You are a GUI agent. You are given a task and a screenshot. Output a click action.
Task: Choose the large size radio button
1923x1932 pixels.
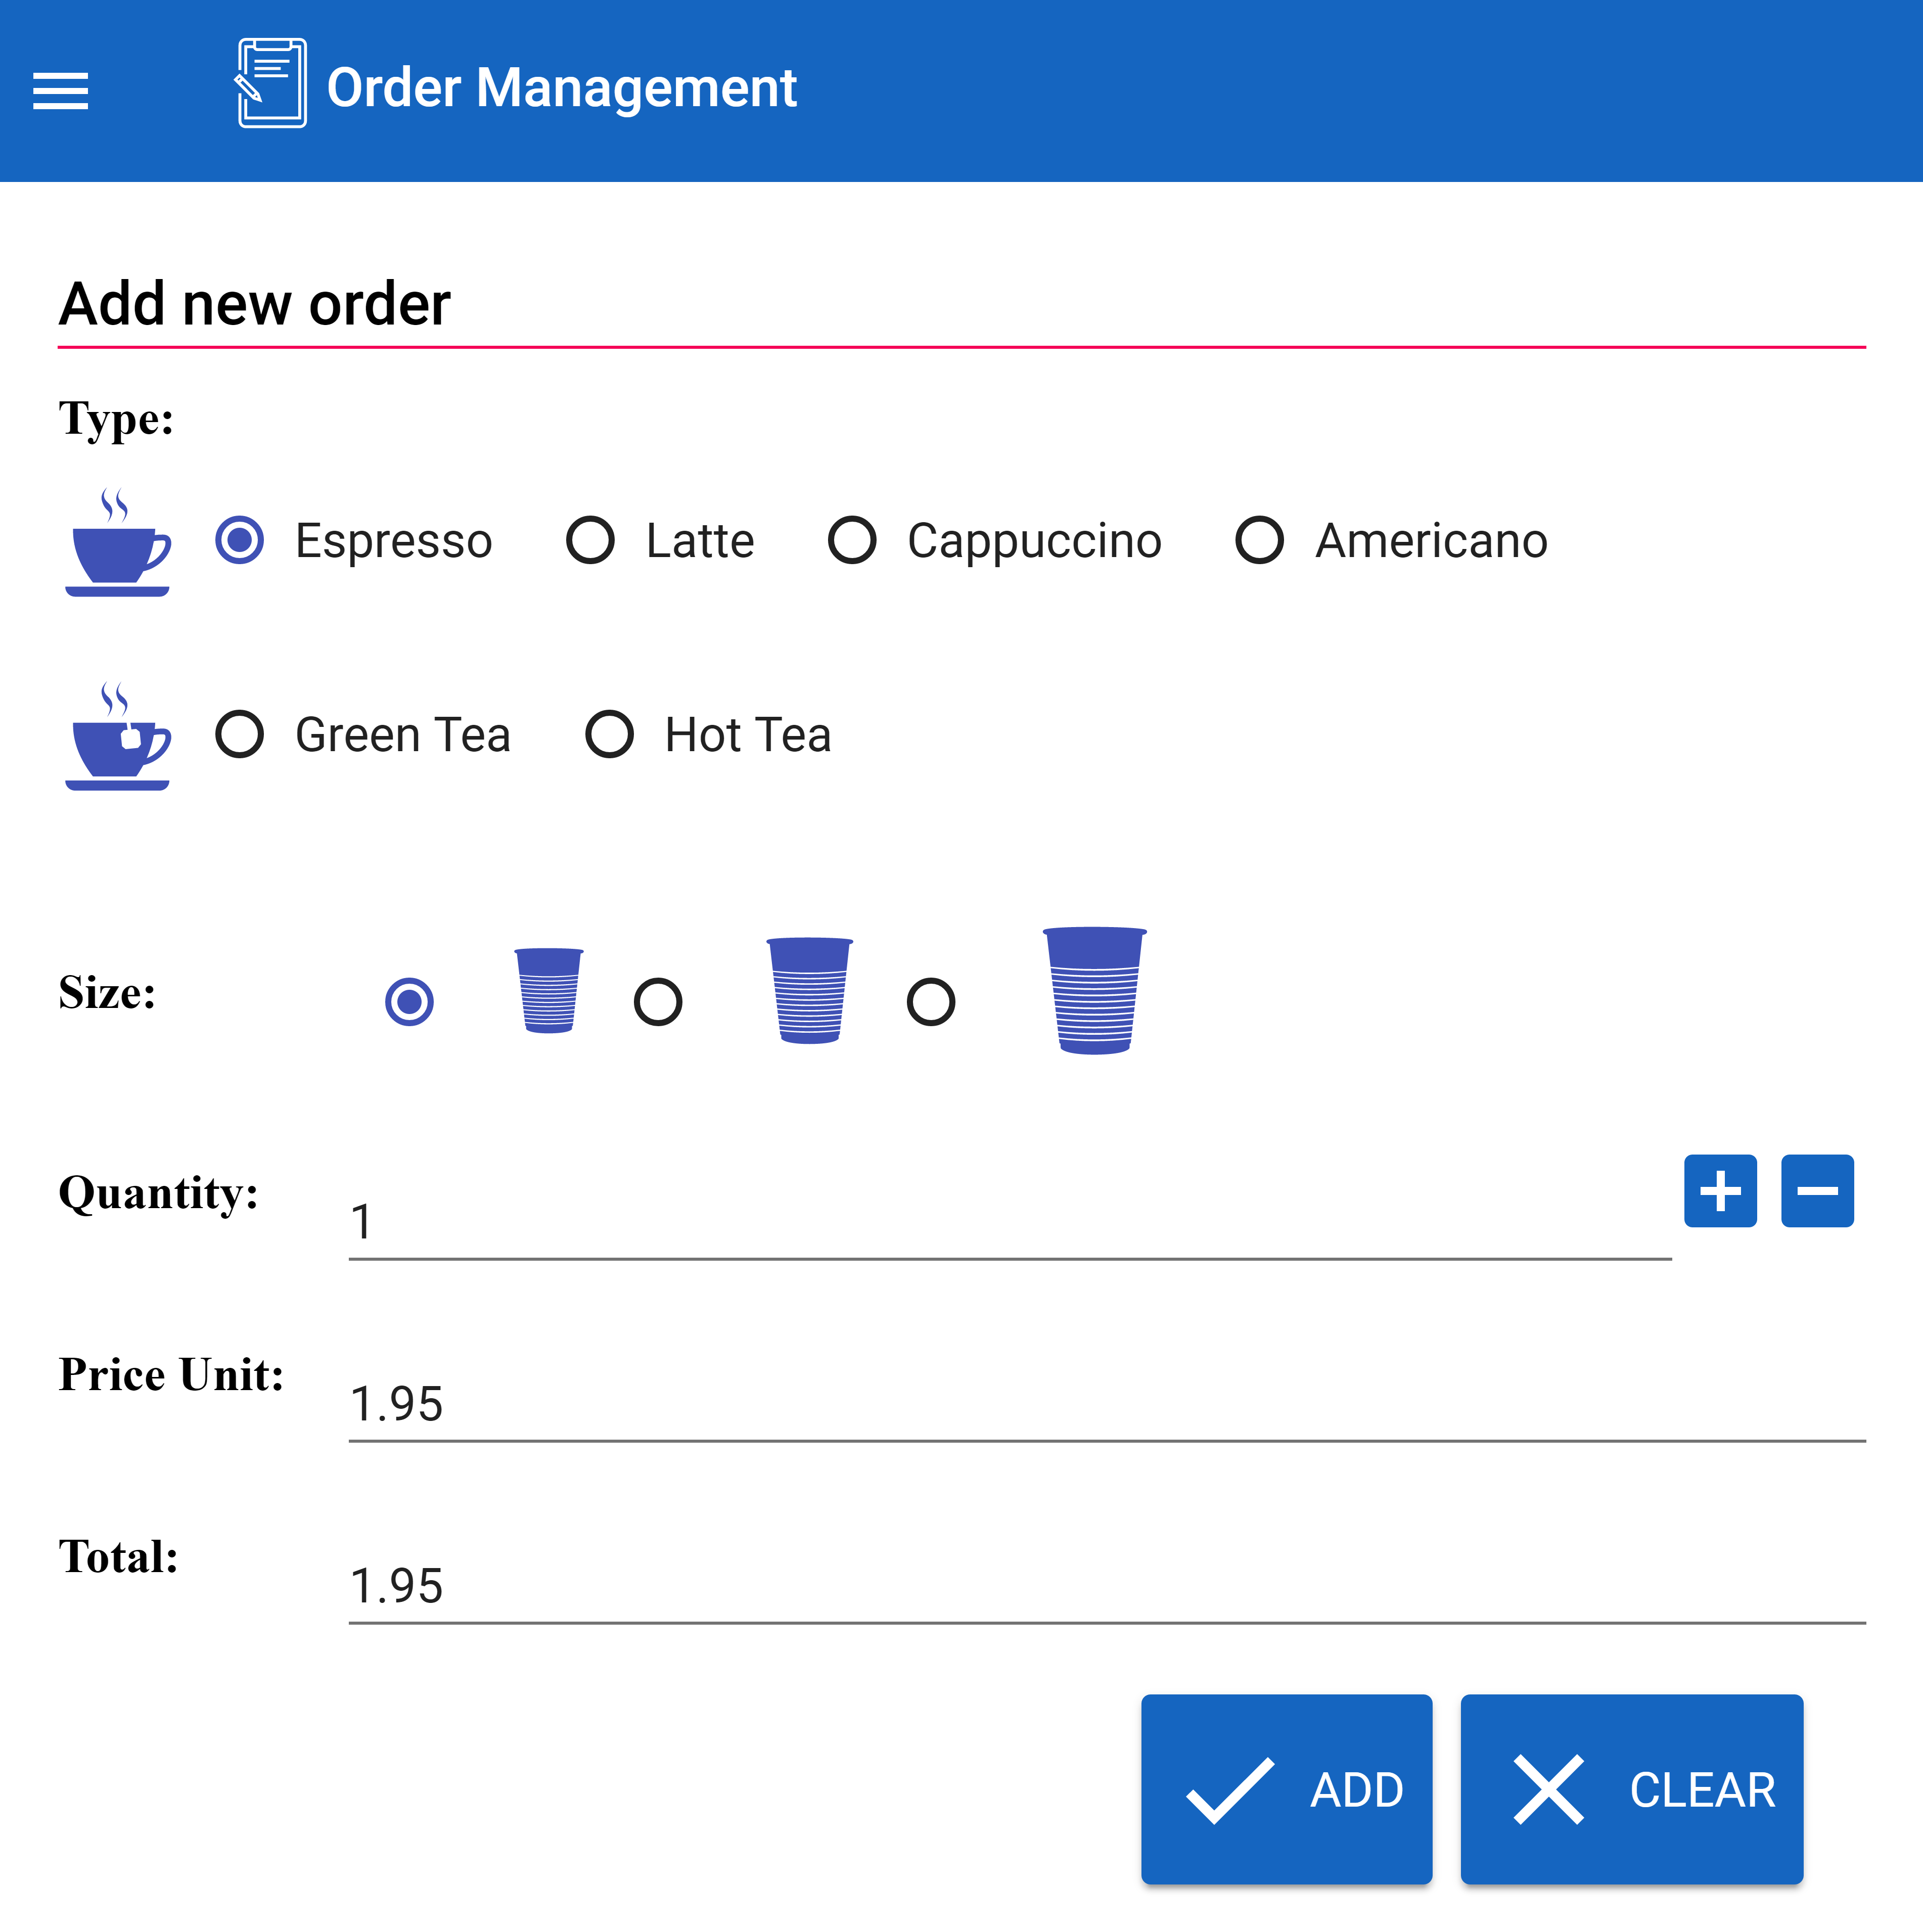pyautogui.click(x=930, y=1001)
